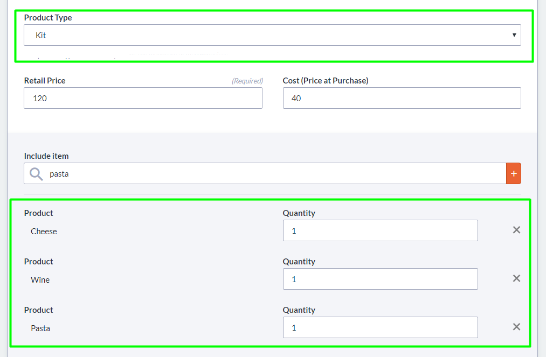Image resolution: width=546 pixels, height=357 pixels.
Task: Remove the Wine item from kit
Action: [516, 278]
